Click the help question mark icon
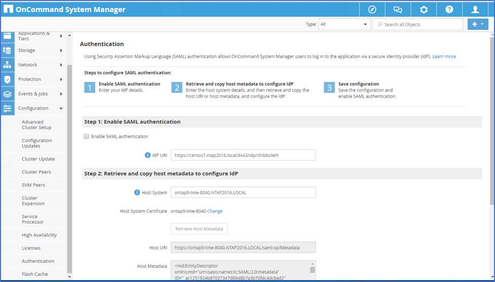 pyautogui.click(x=449, y=10)
